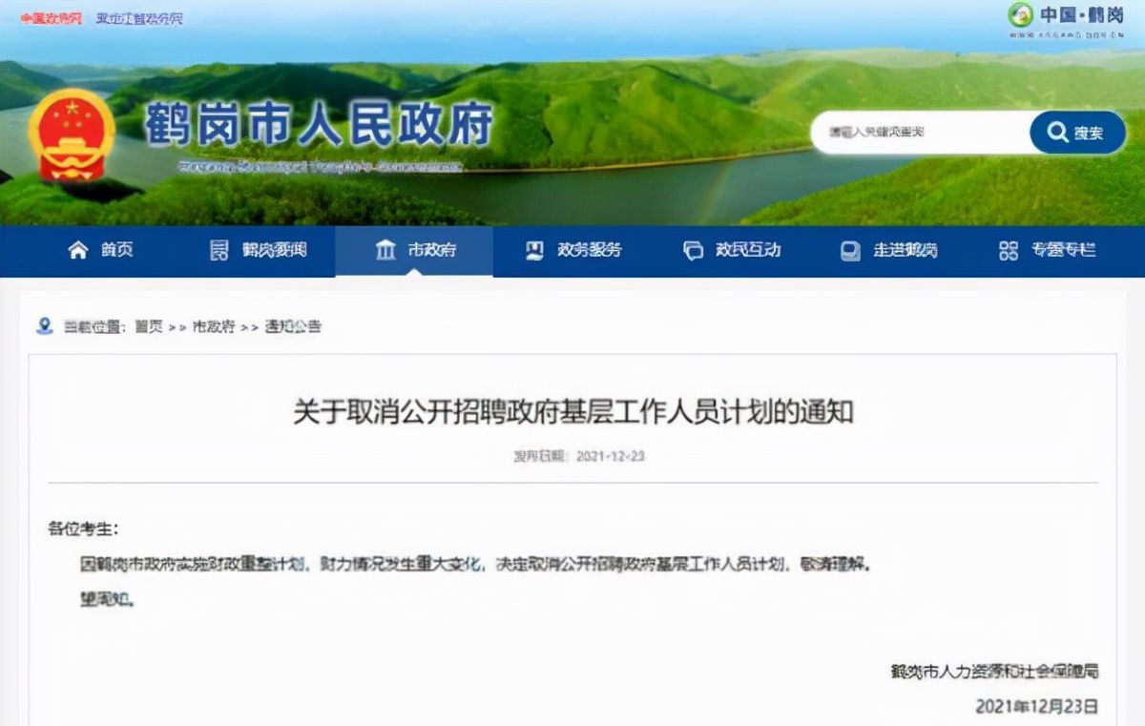The height and width of the screenshot is (726, 1145).
Task: Click the building icon beside 市政府
Action: click(385, 250)
